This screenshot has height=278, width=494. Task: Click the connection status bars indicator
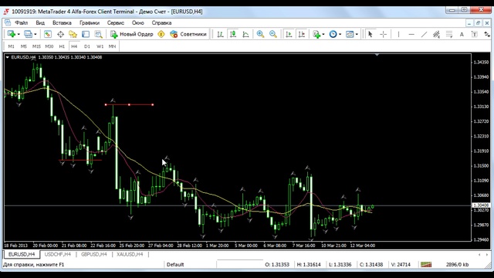(426, 264)
